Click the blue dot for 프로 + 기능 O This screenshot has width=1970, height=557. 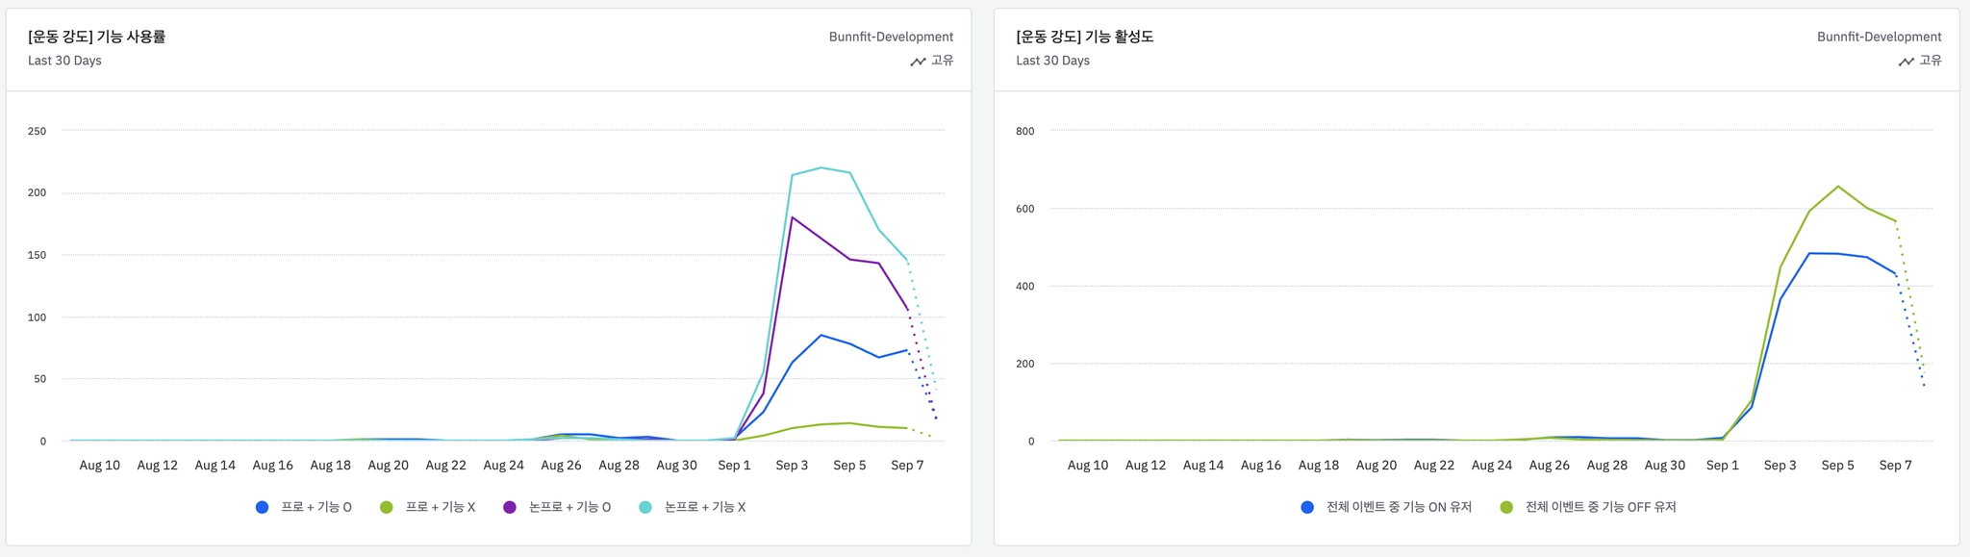tap(262, 507)
